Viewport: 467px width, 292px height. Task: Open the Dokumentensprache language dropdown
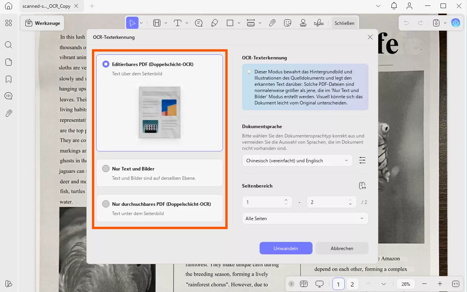click(x=297, y=160)
